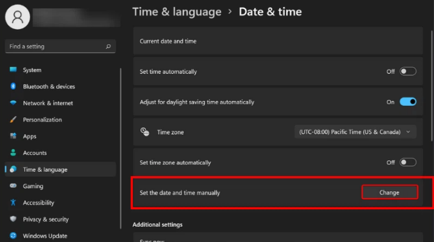
Task: Click the Additional settings heading
Action: click(x=158, y=224)
